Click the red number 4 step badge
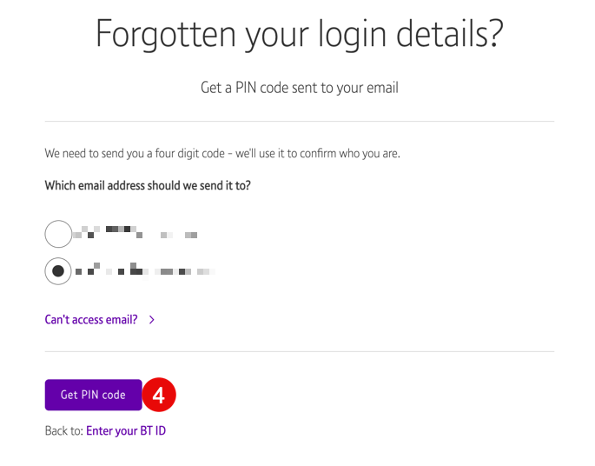The image size is (595, 466). pos(159,395)
